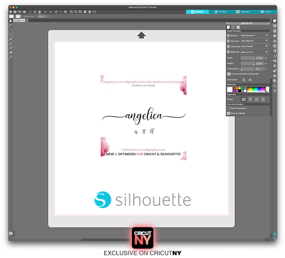This screenshot has width=285, height=258.
Task: Pick the Line drawing tool
Action: tap(11, 30)
